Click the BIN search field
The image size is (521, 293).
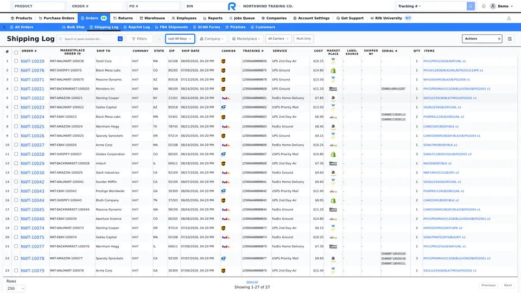(x=205, y=6)
